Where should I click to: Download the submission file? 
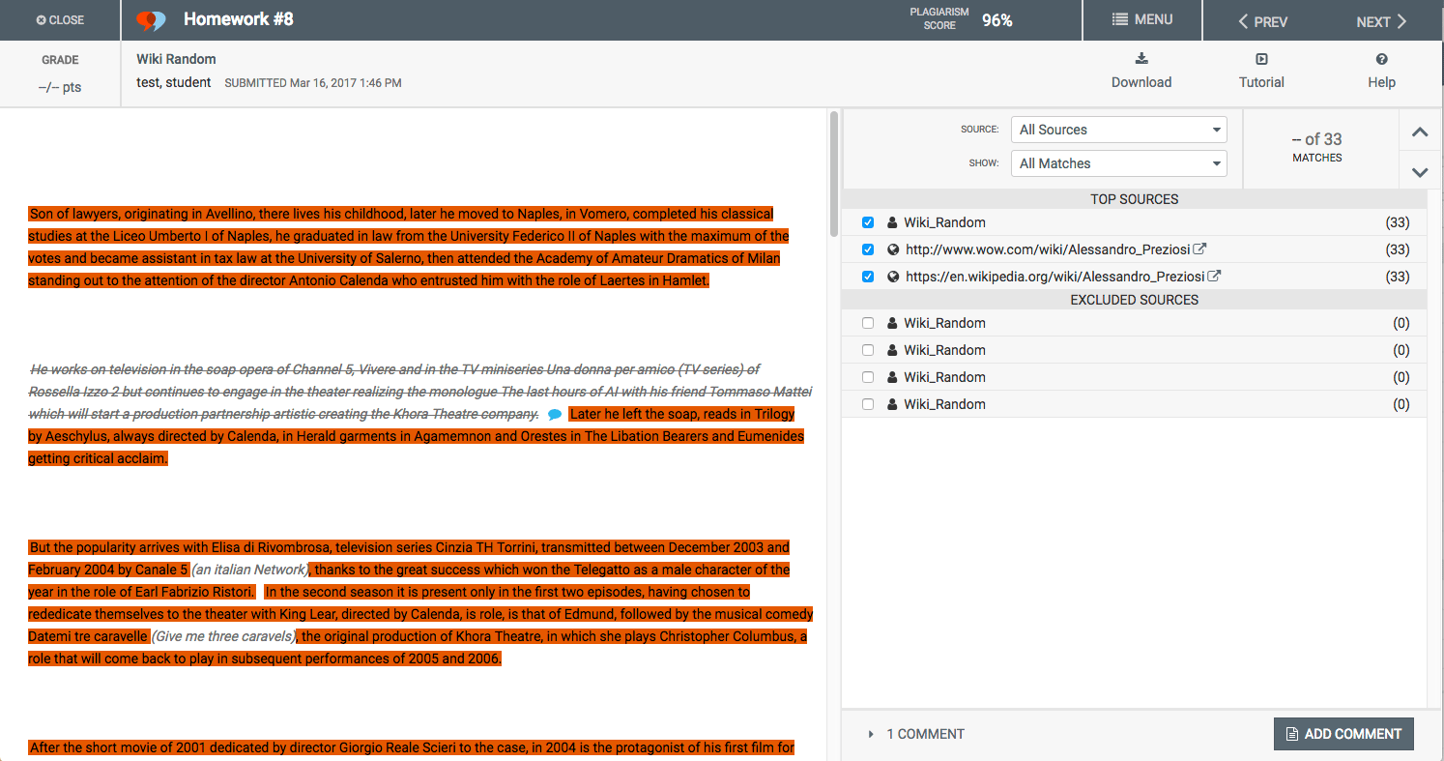coord(1141,72)
